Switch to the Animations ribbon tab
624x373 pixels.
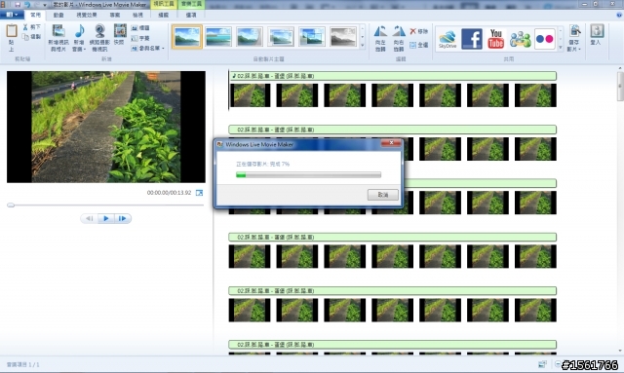[x=58, y=15]
